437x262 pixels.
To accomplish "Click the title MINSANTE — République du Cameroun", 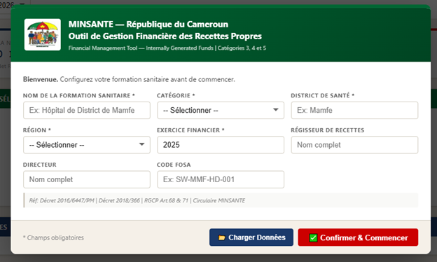I will point(148,25).
